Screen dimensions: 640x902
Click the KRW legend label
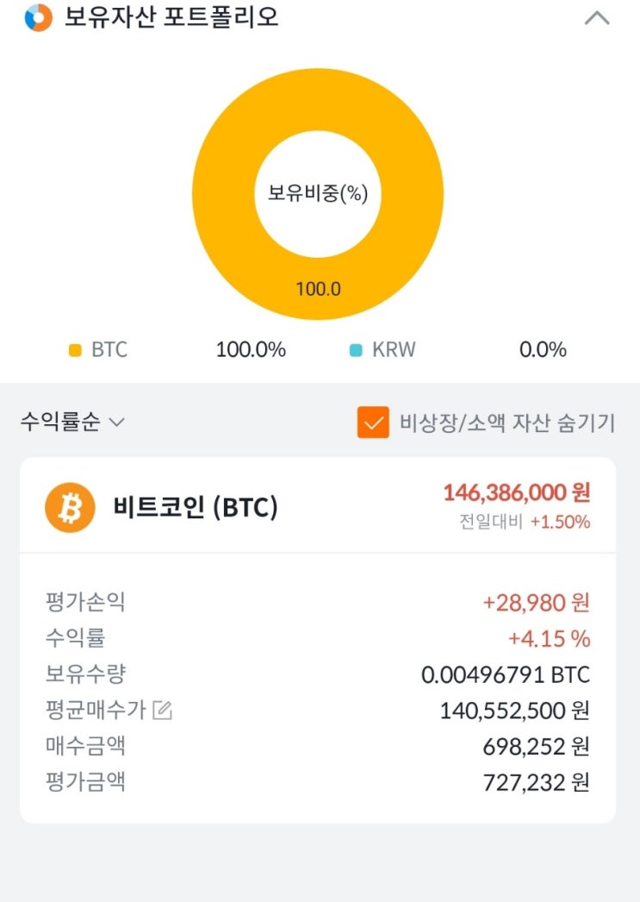click(x=394, y=350)
